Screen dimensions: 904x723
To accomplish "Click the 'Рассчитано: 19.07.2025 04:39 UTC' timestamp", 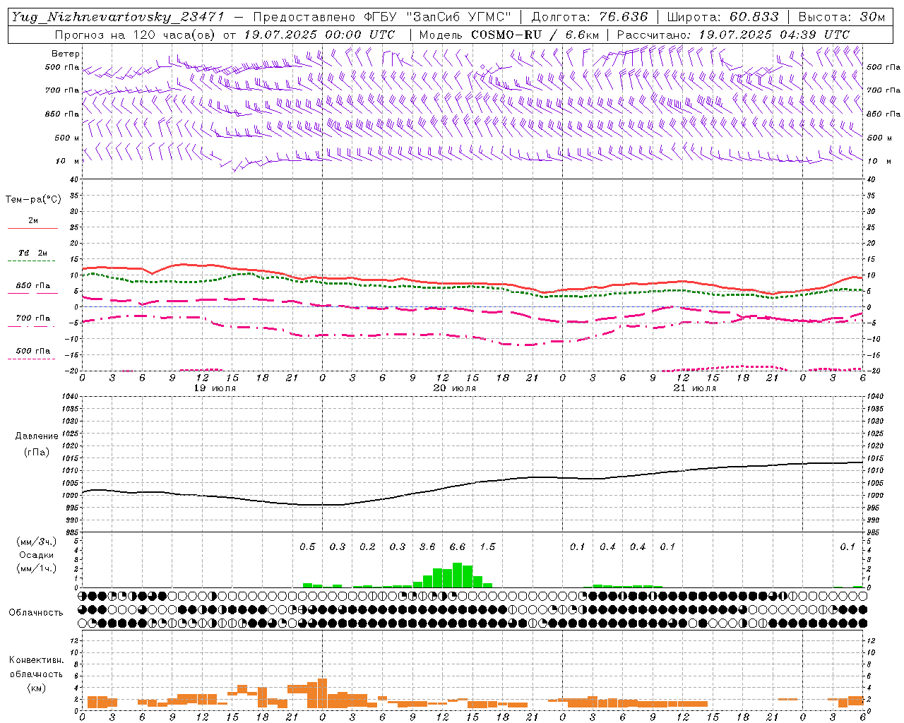I will click(x=733, y=35).
